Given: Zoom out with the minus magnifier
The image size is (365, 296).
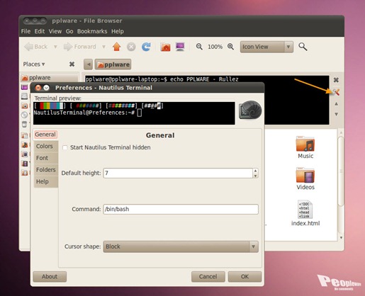Looking at the screenshot, I should (x=199, y=47).
